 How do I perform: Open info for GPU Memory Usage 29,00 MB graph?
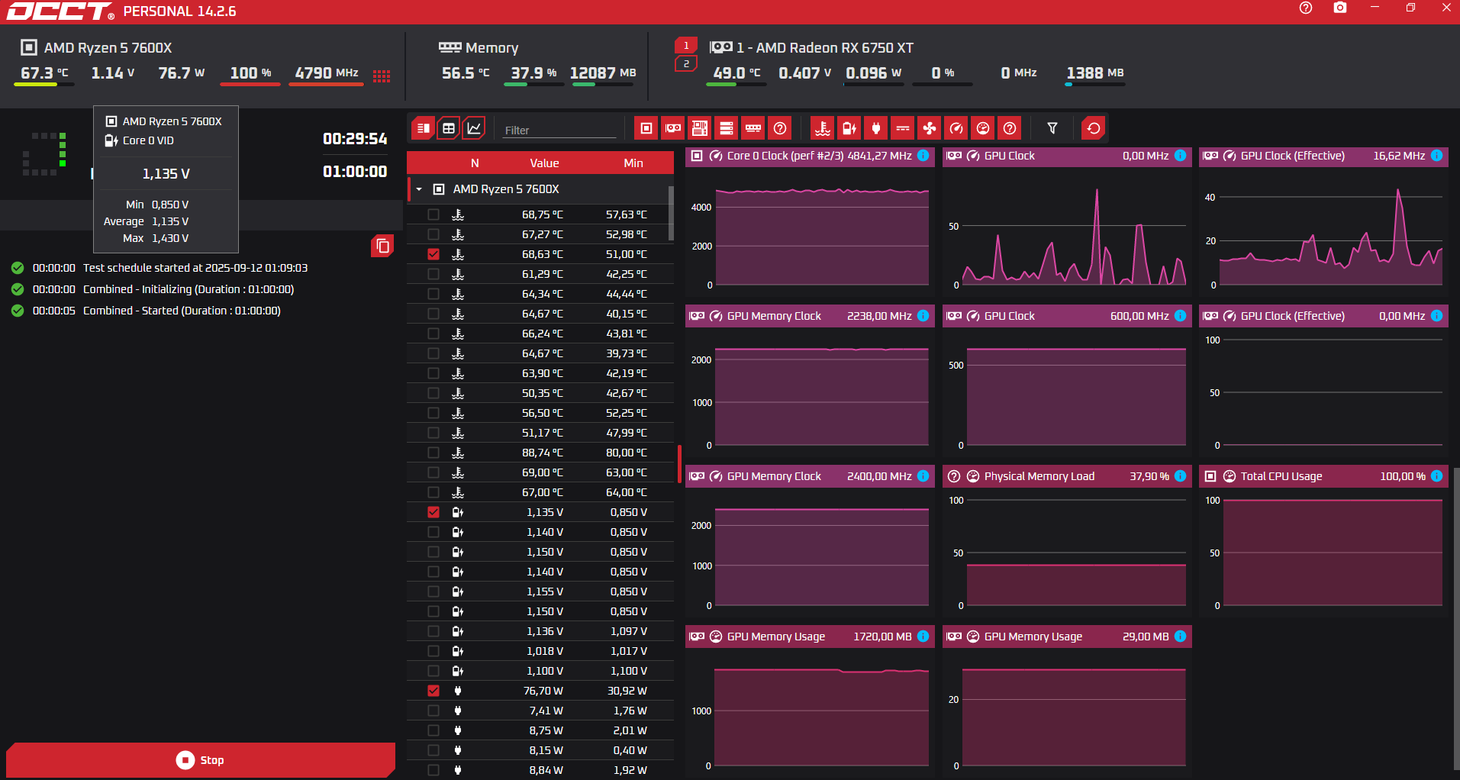1181,637
